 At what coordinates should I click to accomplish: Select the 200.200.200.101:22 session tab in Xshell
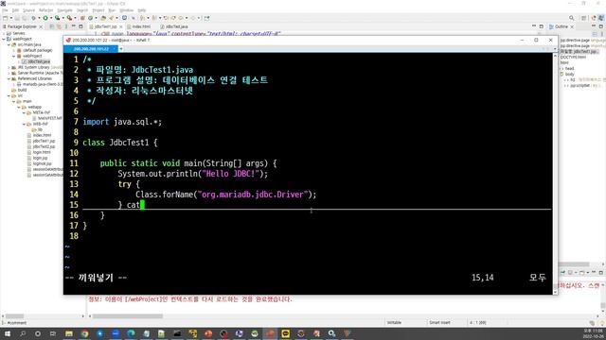point(91,49)
